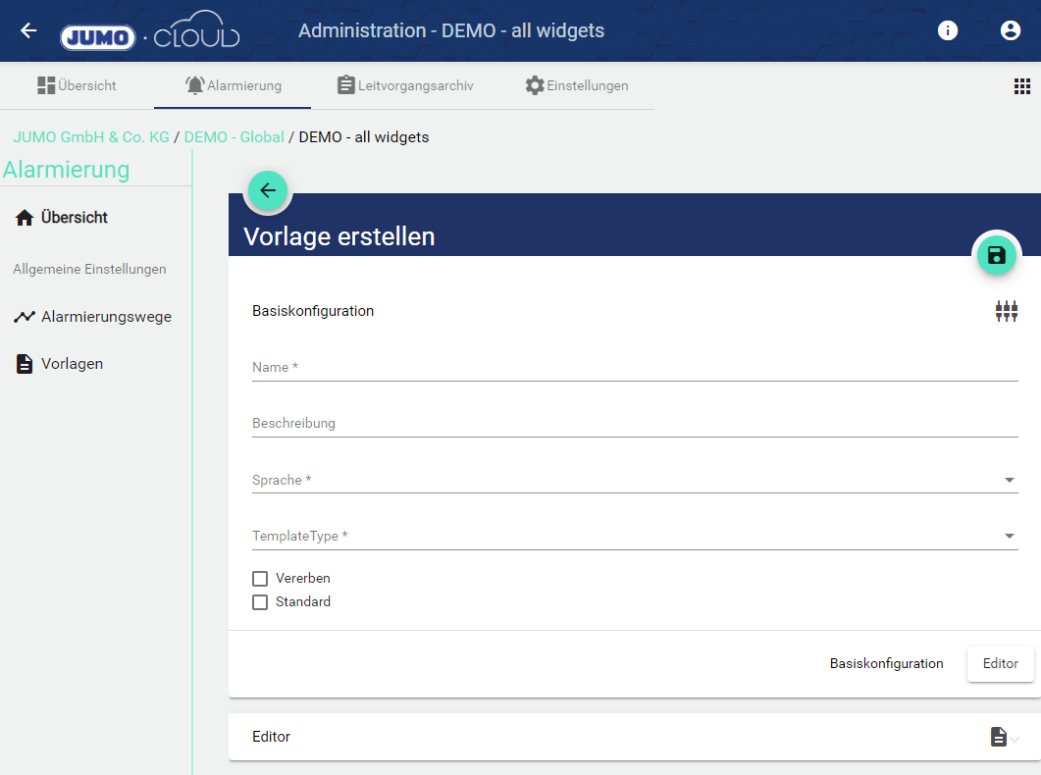The image size is (1041, 775).
Task: Open the DEMO - Global breadcrumb link
Action: click(x=234, y=137)
